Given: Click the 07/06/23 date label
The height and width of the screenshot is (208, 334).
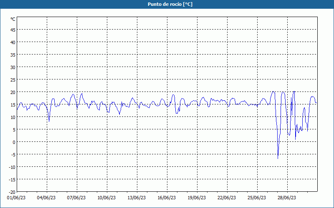Looking at the screenshot, I should coord(76,198).
